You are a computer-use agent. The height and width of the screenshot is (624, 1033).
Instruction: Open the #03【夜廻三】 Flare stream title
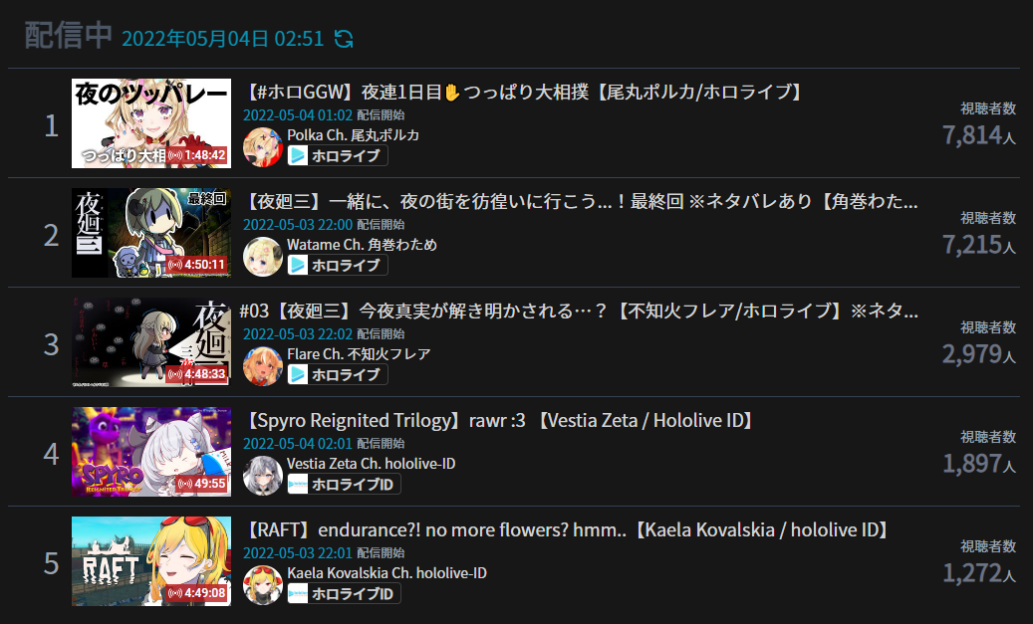coord(579,311)
